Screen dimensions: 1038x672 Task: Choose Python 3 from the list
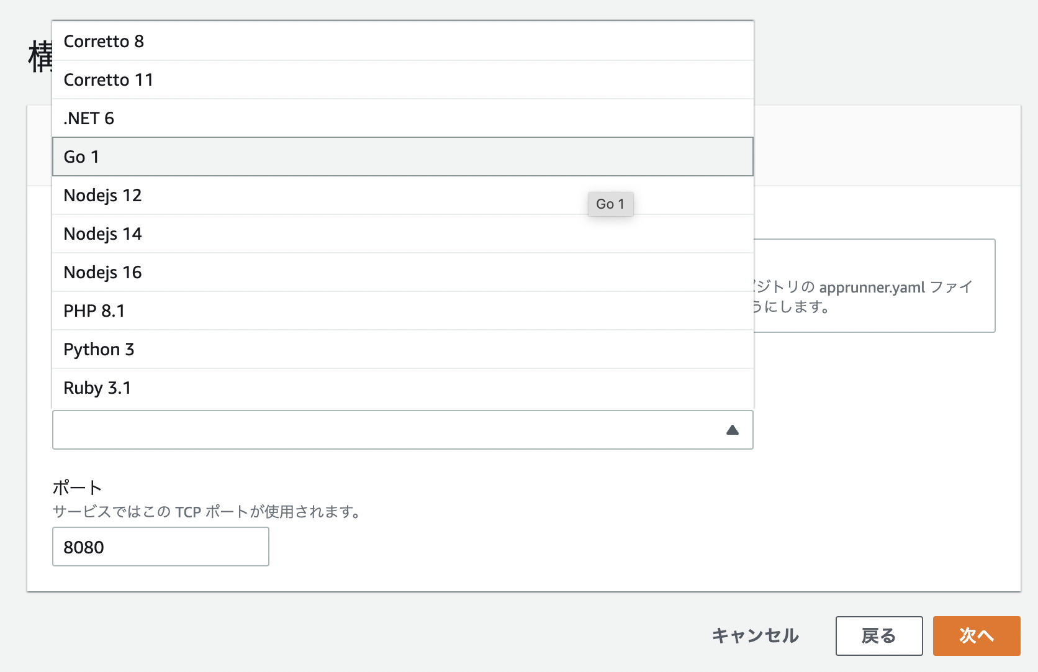click(402, 349)
